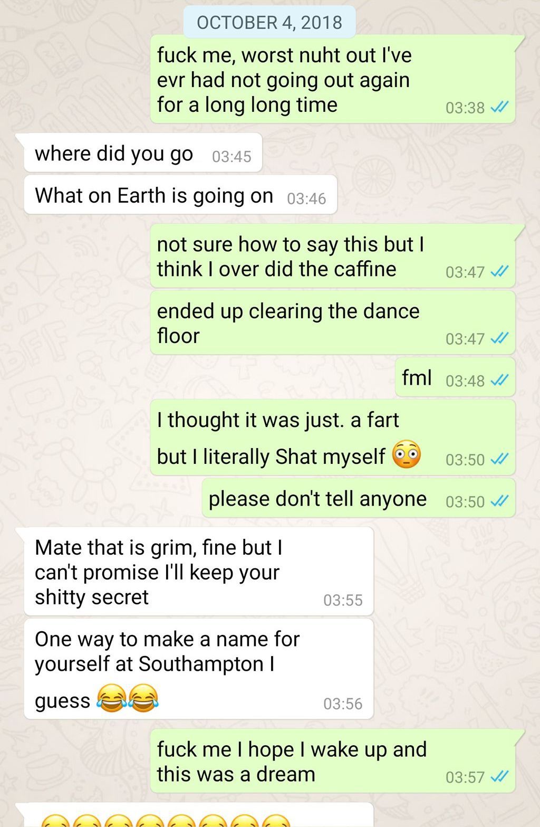Viewport: 540px width, 827px height.
Task: Tap the 'fml' message bubble
Action: pyautogui.click(x=455, y=377)
